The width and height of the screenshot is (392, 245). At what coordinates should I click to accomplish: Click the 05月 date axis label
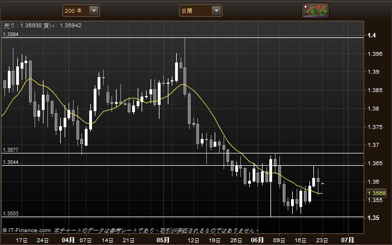pos(163,240)
